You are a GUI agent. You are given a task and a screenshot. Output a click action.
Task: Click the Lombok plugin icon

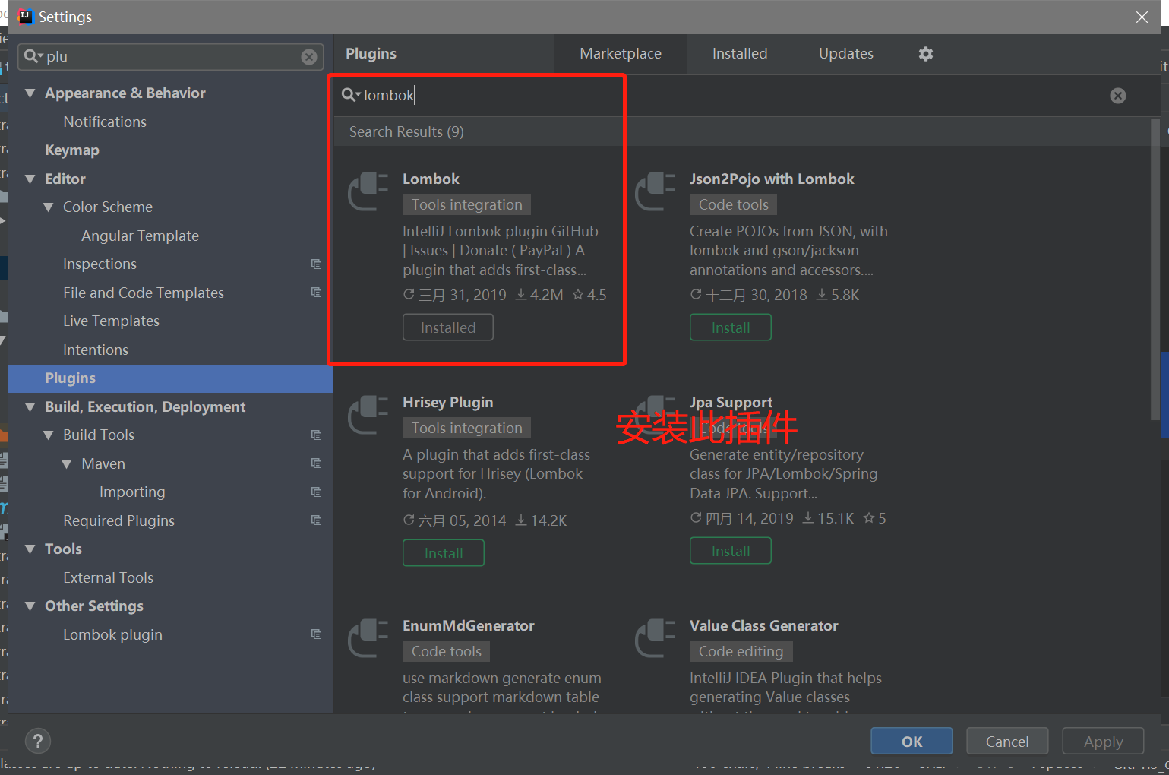pyautogui.click(x=368, y=191)
